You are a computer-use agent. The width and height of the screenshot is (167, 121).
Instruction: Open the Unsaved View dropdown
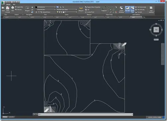point(46,10)
